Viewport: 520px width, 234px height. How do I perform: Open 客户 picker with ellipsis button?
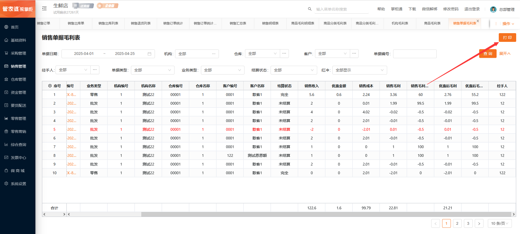[x=354, y=54]
